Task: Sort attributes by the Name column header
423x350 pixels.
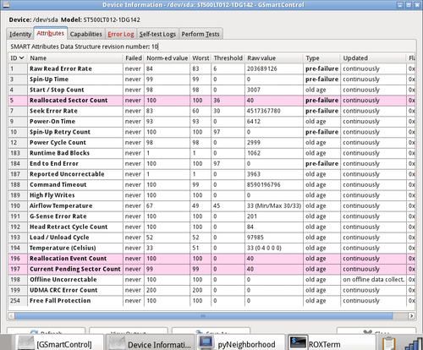Action: (x=75, y=58)
